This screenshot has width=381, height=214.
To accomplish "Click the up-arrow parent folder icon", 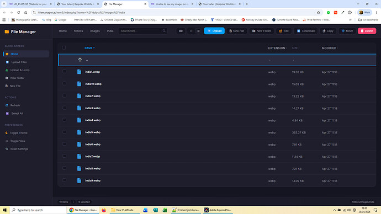I will point(80,60).
